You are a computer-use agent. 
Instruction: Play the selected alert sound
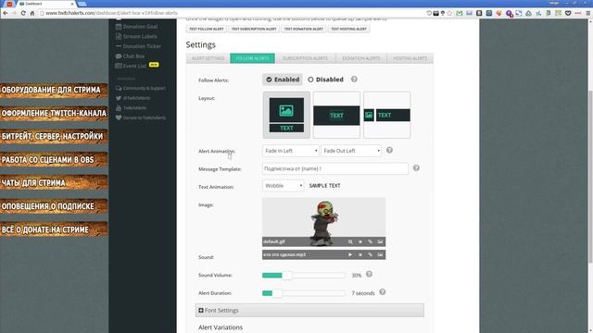pos(350,255)
